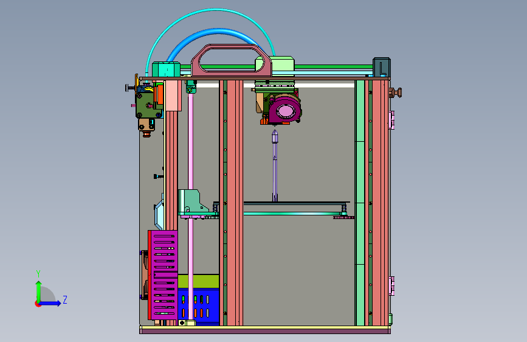
Task: Select the magenta print head blower fan
Action: coord(285,109)
